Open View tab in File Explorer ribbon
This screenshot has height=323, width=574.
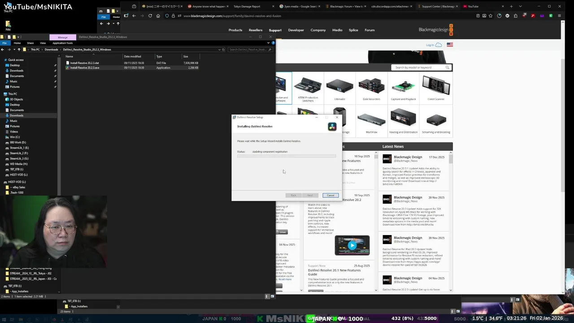43,43
